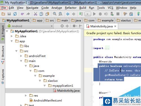Open the project panel gear settings

(75, 26)
